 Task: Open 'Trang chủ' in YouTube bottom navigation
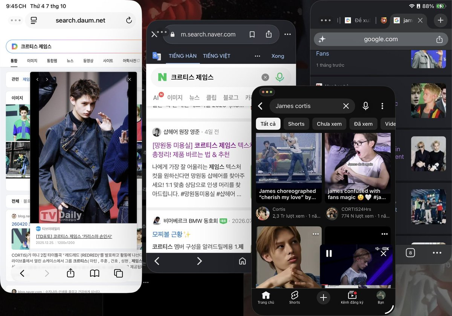266,298
